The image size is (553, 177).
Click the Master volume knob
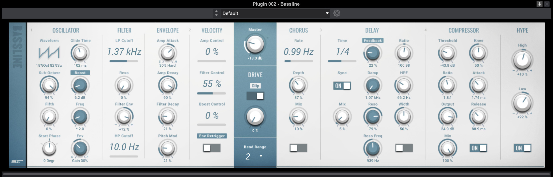coord(255,44)
